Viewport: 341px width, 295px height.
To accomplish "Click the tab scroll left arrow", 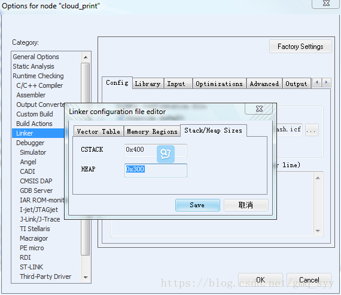I will [317, 82].
